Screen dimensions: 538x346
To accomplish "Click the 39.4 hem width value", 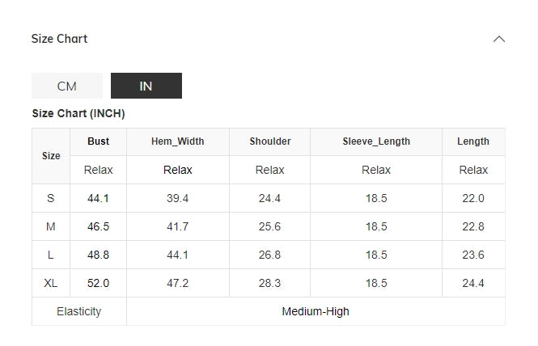I will 178,198.
